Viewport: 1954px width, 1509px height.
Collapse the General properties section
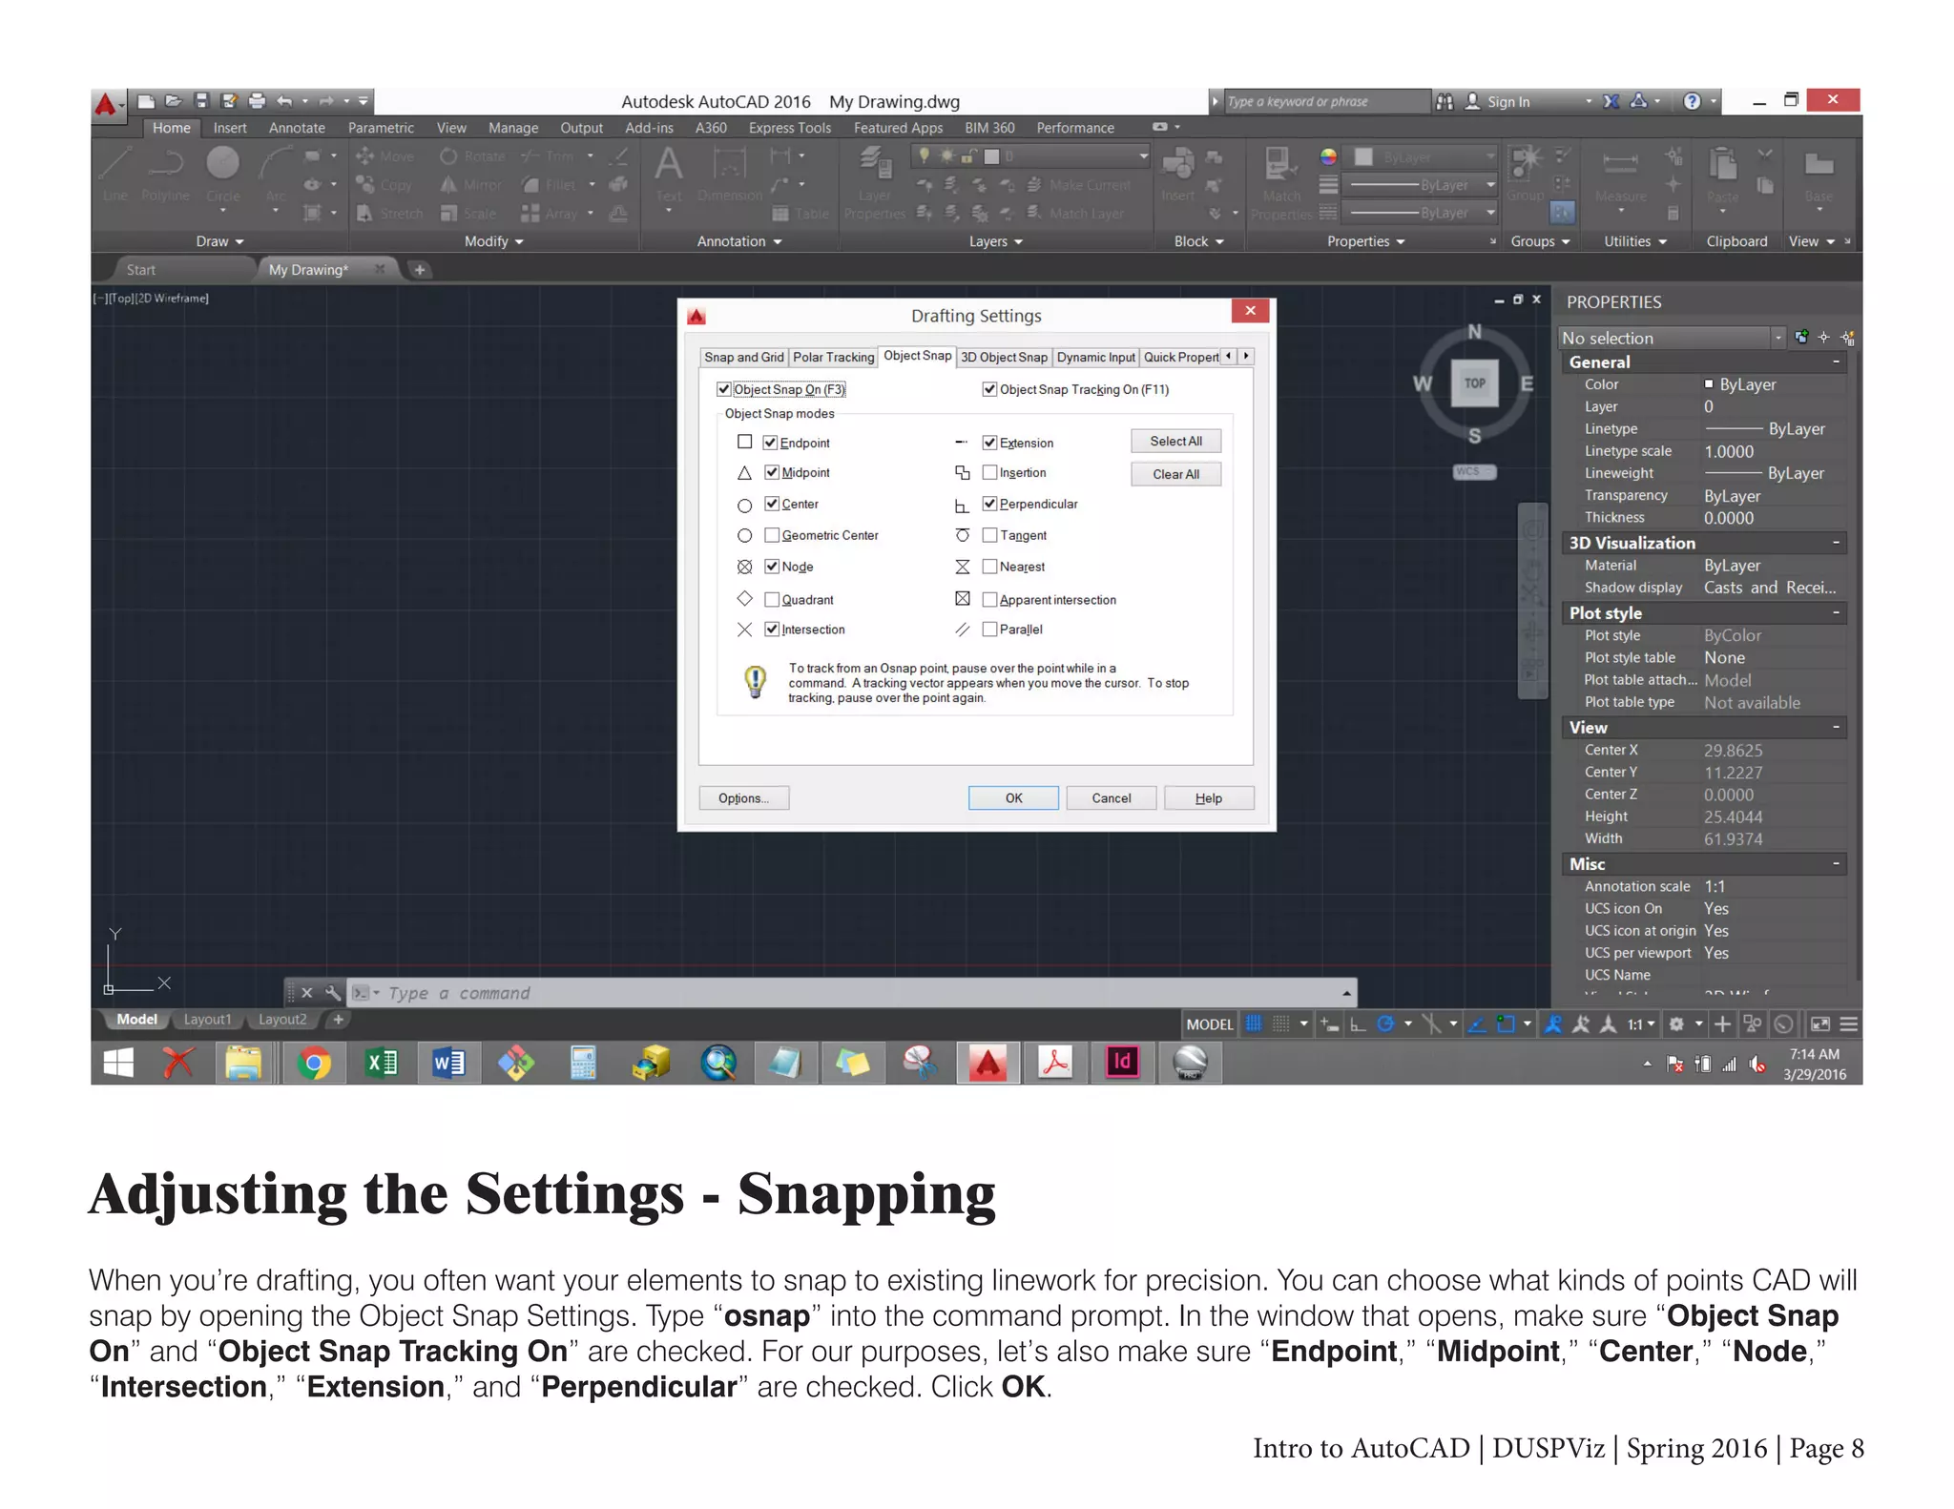point(1835,362)
